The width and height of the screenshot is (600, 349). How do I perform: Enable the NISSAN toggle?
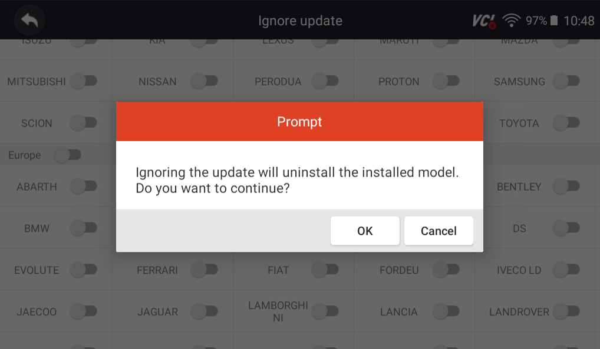205,81
